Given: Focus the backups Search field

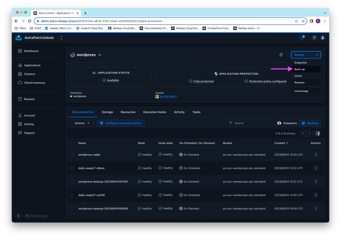Looking at the screenshot, I should click(249, 123).
